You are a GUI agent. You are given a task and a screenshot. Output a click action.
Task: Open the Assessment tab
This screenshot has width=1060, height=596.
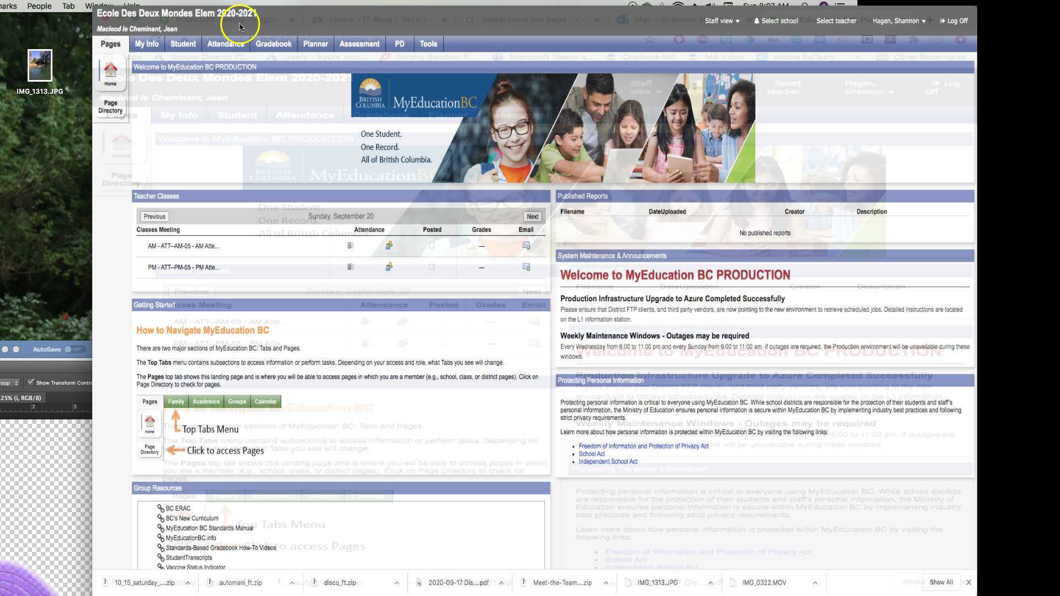pos(359,44)
